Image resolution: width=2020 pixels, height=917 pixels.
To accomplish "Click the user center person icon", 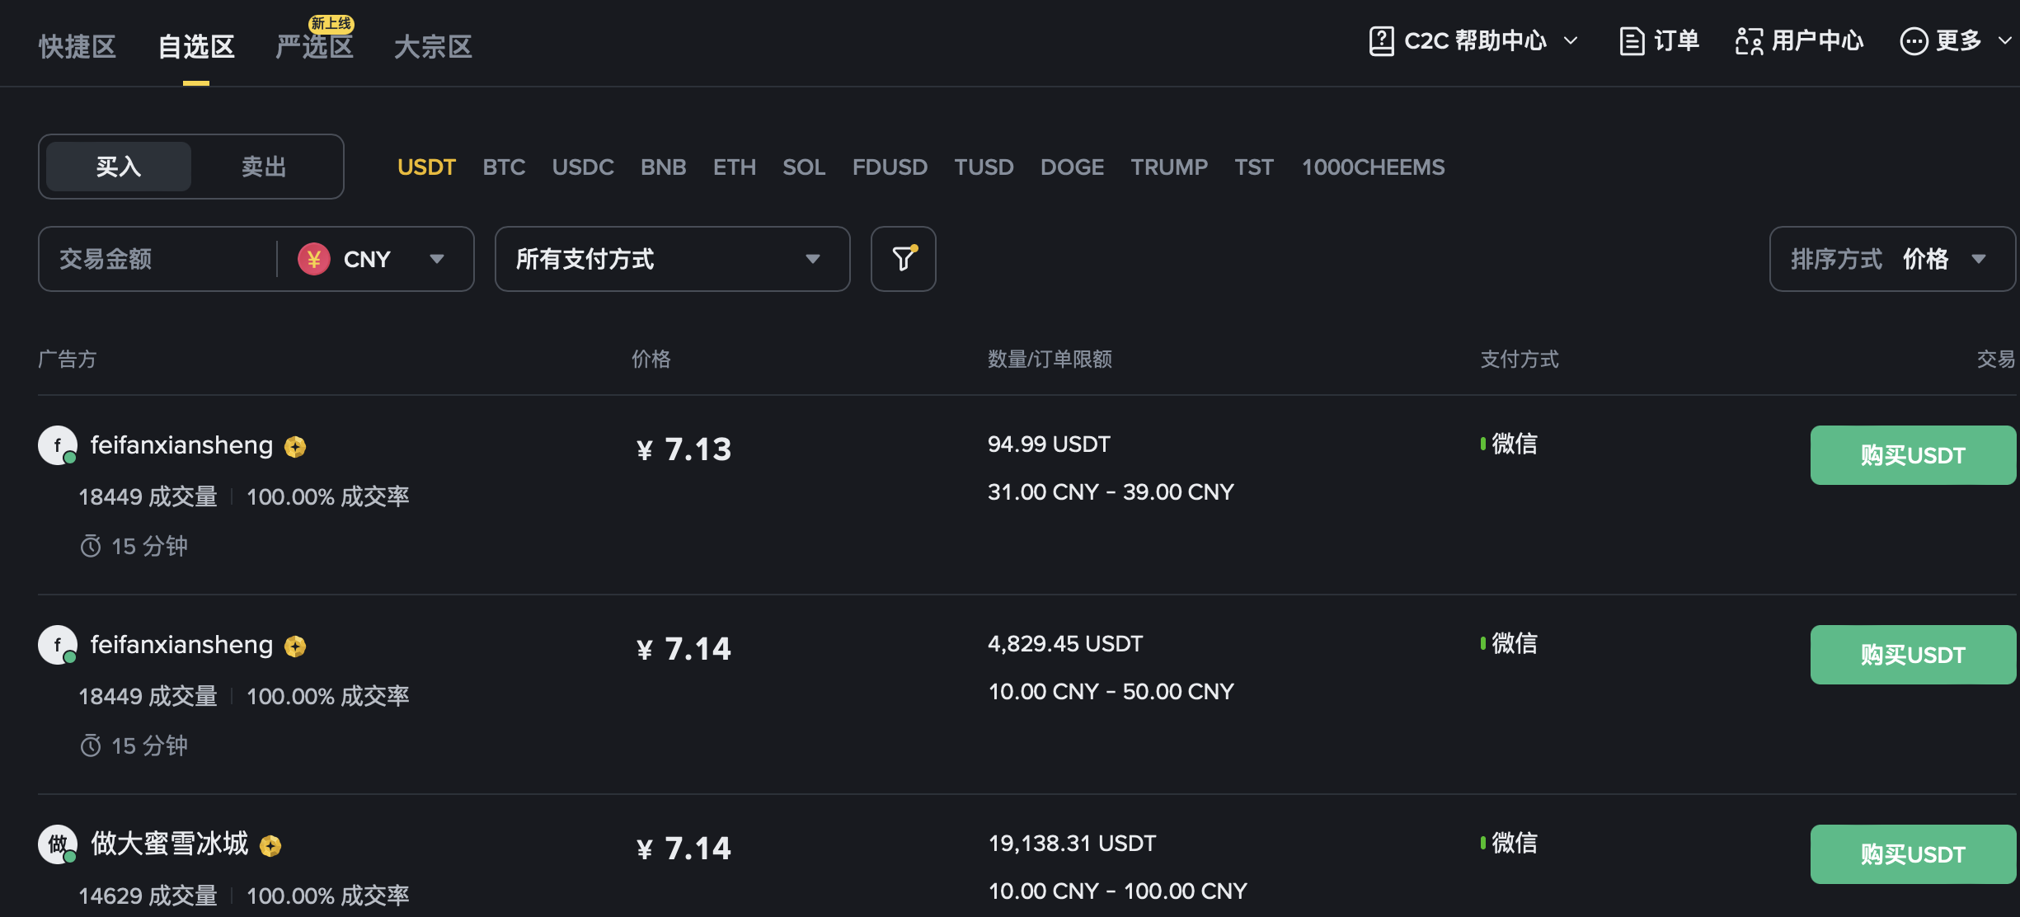I will (1749, 40).
